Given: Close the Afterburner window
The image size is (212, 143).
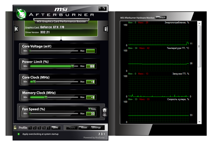Looking at the screenshot, I should 104,9.
